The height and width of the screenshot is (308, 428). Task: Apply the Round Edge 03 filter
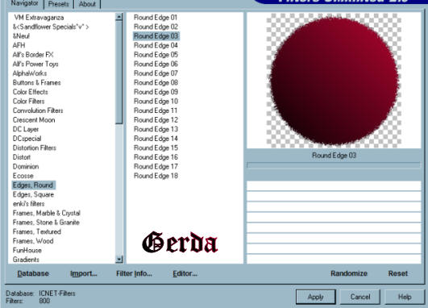(316, 297)
